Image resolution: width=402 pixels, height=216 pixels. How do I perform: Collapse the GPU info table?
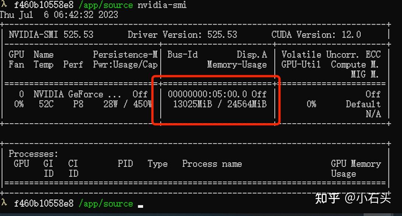(51, 34)
